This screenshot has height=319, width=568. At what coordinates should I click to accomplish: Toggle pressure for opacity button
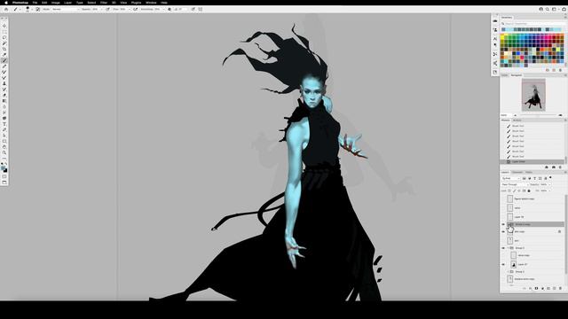pyautogui.click(x=107, y=9)
